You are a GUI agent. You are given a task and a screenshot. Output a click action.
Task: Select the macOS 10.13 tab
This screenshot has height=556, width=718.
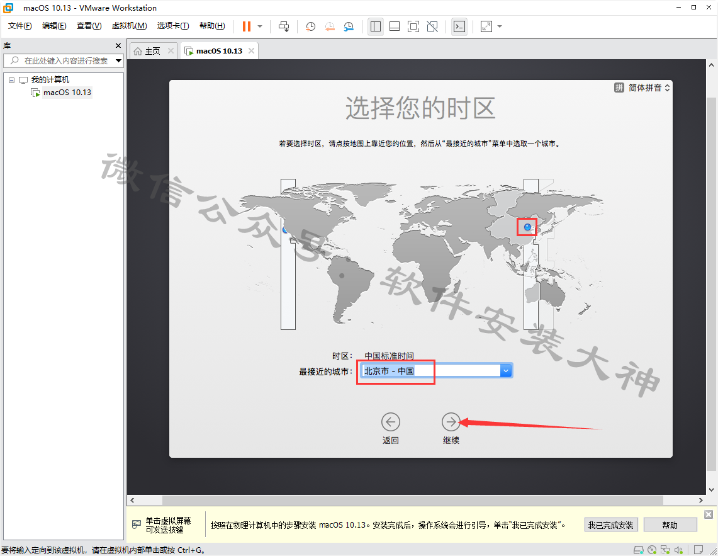(x=219, y=51)
